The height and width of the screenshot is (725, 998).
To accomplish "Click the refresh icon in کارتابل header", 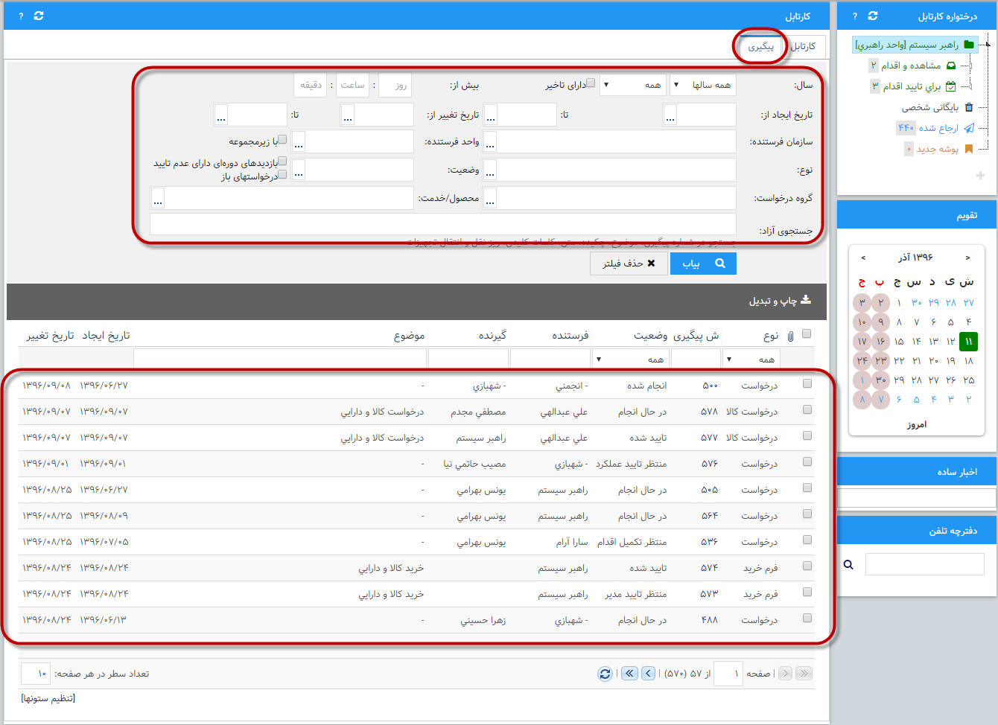I will click(39, 16).
